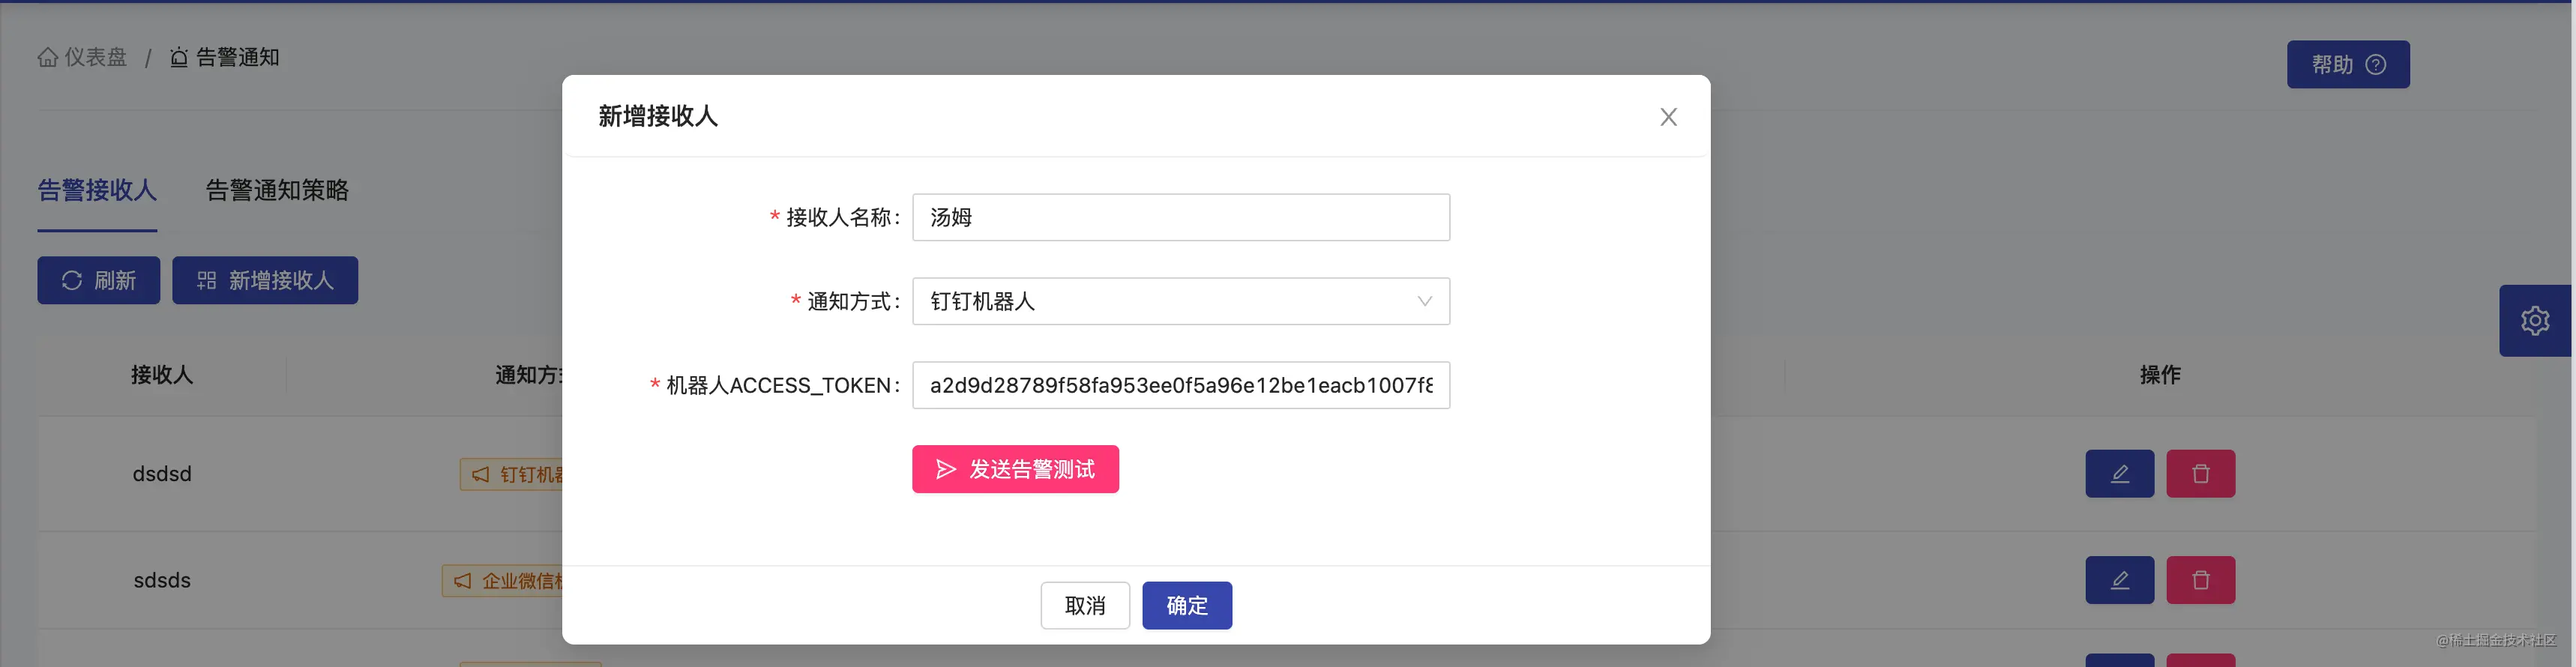Close the 新增接收人 dialog with X

[1668, 117]
